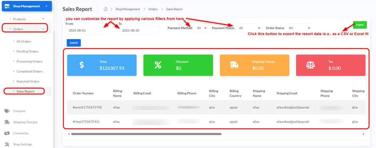Viewport: 376px width, 148px height.
Task: Click Sales Report breadcrumb link
Action: click(174, 9)
